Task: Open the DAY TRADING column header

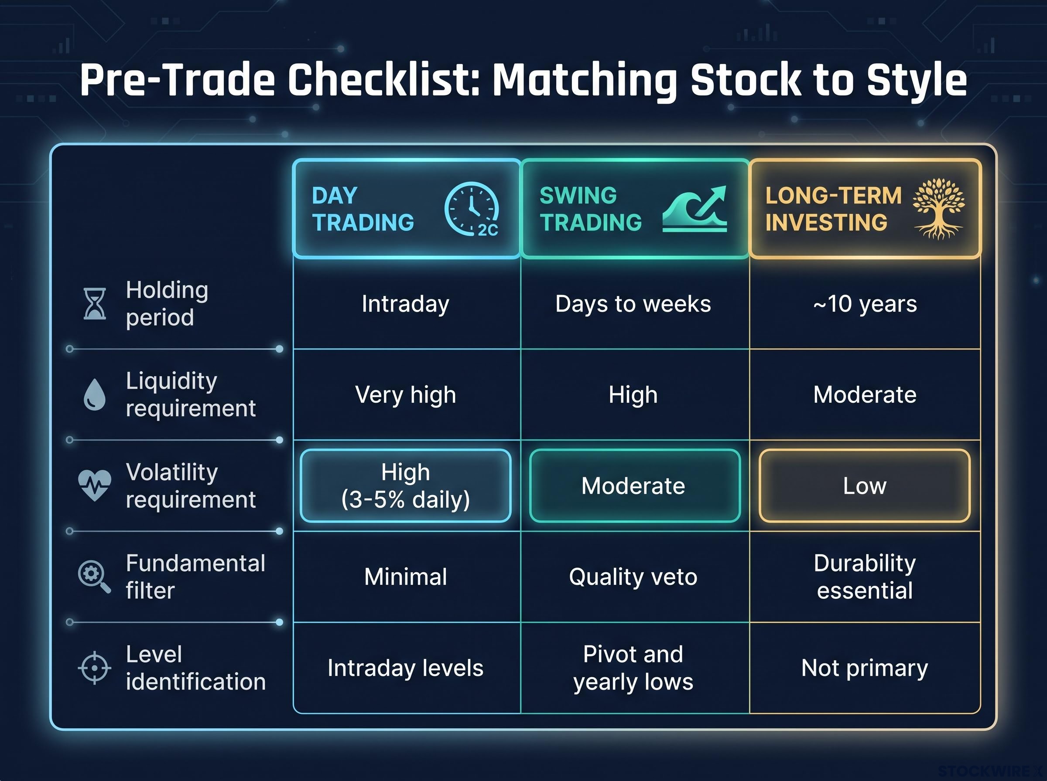Action: click(x=407, y=208)
